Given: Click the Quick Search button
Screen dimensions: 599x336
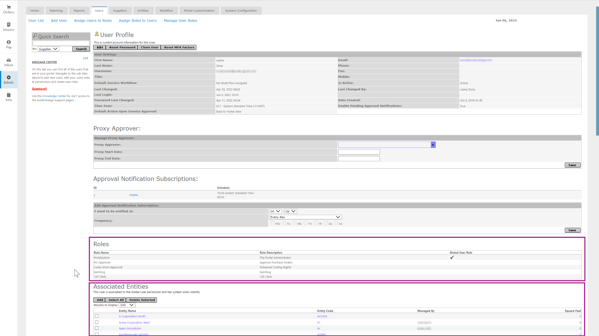Looking at the screenshot, I should tap(81, 49).
